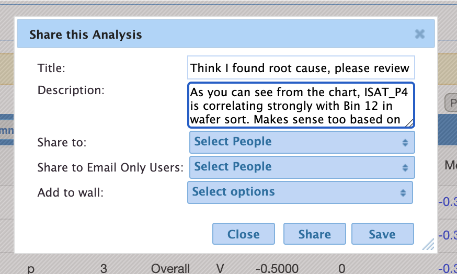Click inside the Description text area
457x274 pixels.
click(x=301, y=105)
